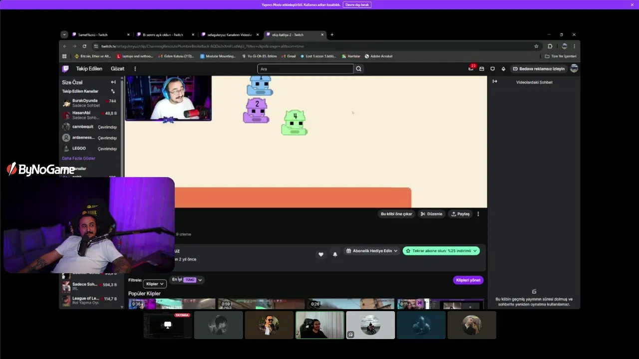The width and height of the screenshot is (639, 359).
Task: Open the Klipler filter dropdown
Action: coord(155,284)
